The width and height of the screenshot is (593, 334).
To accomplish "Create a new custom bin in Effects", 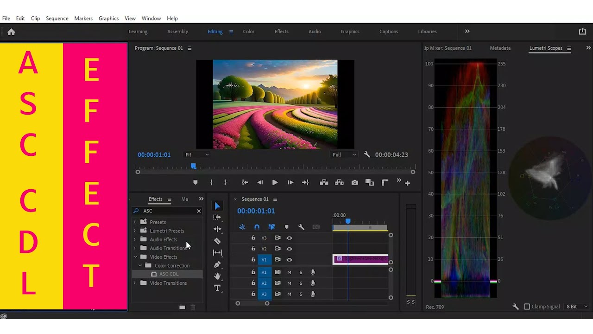I will (x=182, y=307).
